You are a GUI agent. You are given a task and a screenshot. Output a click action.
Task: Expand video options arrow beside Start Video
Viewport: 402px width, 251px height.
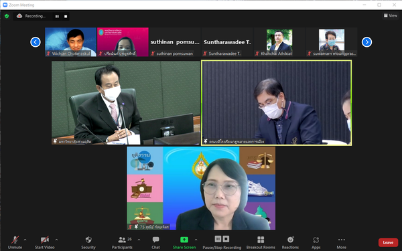point(57,240)
